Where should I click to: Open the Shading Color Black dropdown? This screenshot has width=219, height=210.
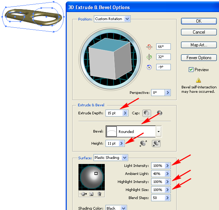(123, 208)
